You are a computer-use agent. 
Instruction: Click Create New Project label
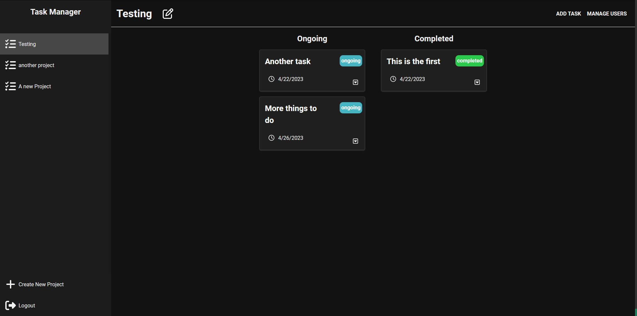click(41, 284)
